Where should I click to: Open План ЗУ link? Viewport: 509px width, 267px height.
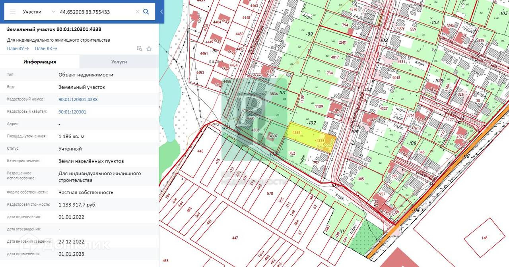point(18,48)
